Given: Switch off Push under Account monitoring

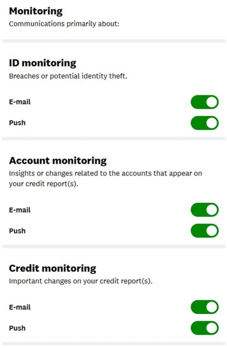Looking at the screenshot, I should pyautogui.click(x=204, y=231).
